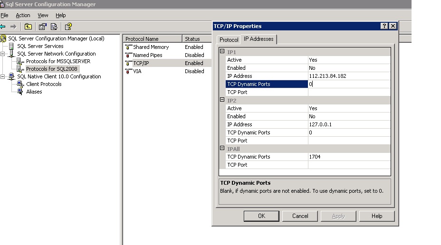This screenshot has height=245, width=441.
Task: Click the VIA protocol icon
Action: point(129,71)
